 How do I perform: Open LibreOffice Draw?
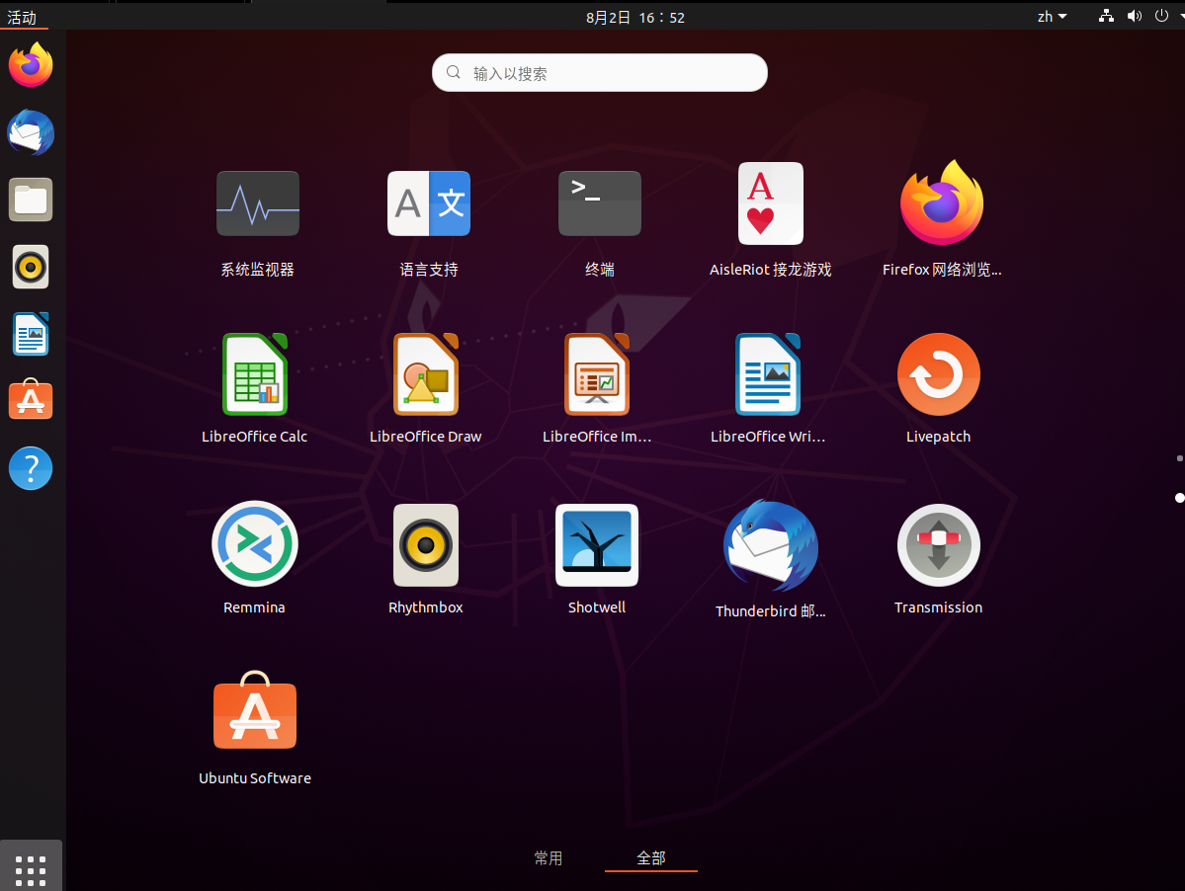tap(426, 374)
